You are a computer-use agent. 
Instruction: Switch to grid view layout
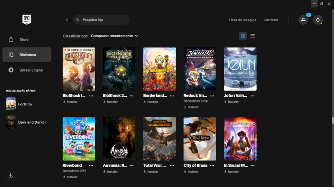tap(243, 36)
